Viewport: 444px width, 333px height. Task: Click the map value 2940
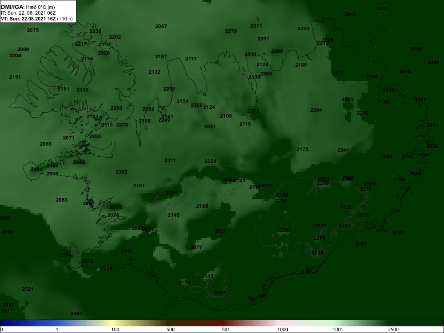click(x=126, y=251)
